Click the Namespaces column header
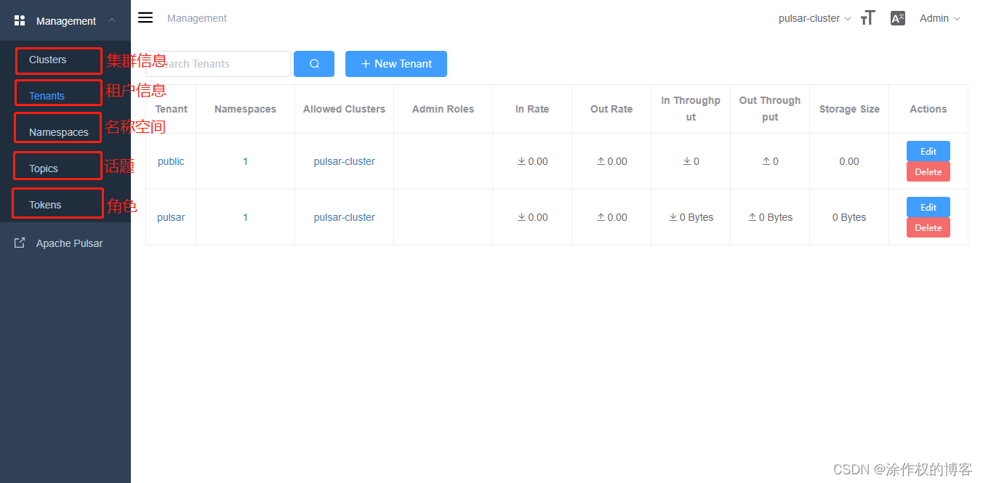 tap(245, 109)
